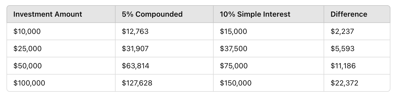The width and height of the screenshot is (399, 98).
Task: Select the $5,593 difference cell
Action: tap(357, 48)
